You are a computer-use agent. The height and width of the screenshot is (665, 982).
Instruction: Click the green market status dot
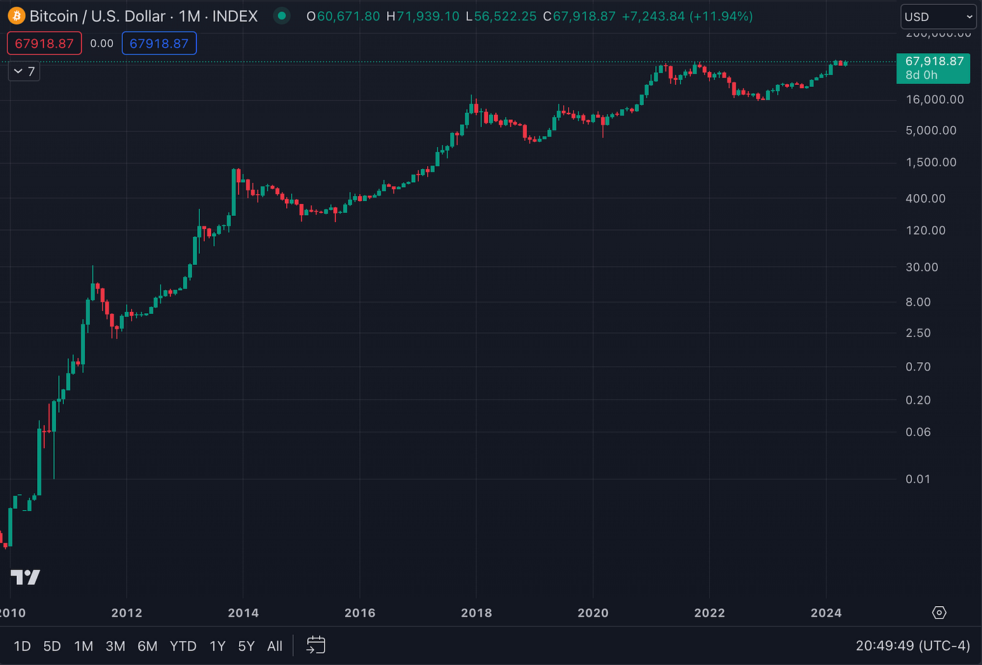[281, 15]
